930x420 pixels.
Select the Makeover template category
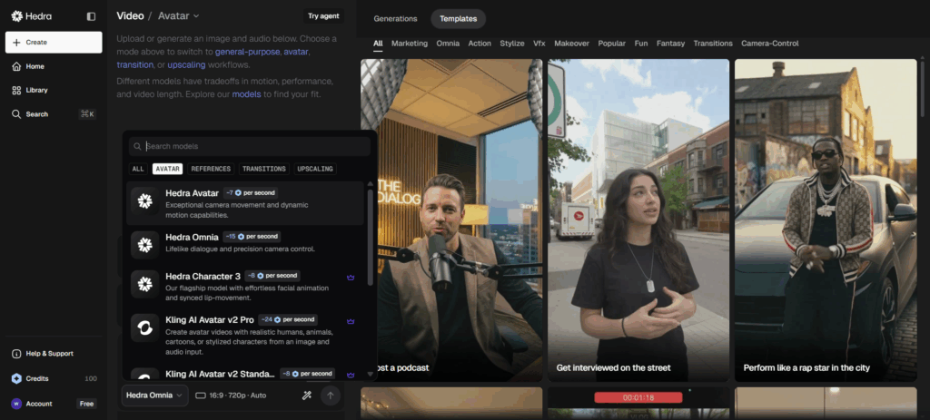coord(572,44)
